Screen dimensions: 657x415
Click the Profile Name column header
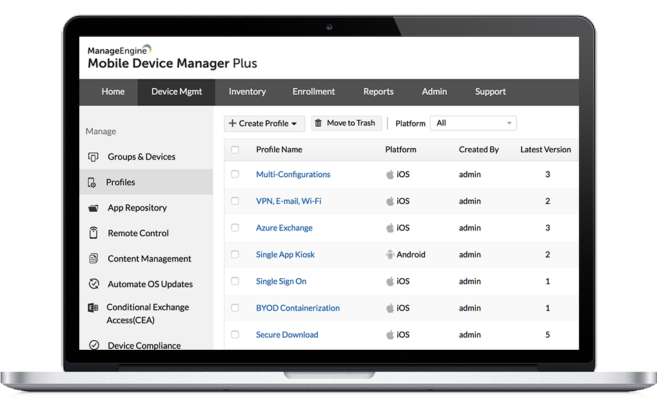point(279,150)
